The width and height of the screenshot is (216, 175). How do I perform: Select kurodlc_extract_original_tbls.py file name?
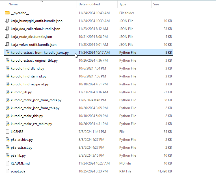(x=34, y=61)
